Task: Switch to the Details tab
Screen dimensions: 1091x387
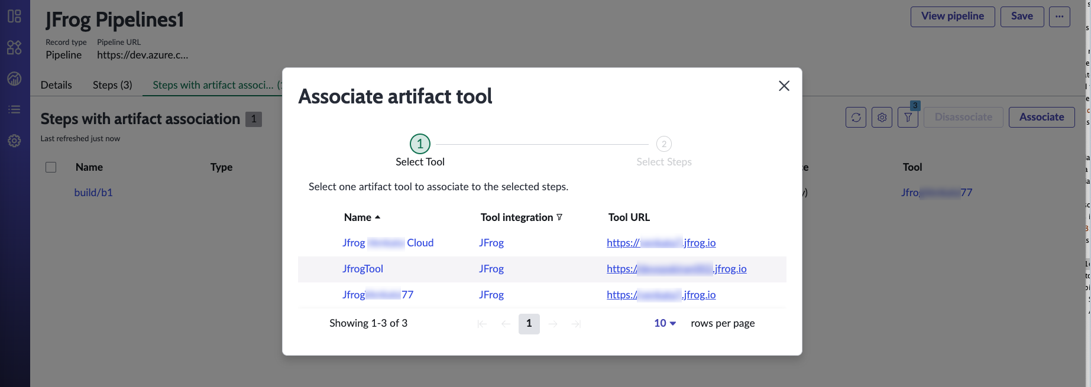Action: point(56,85)
